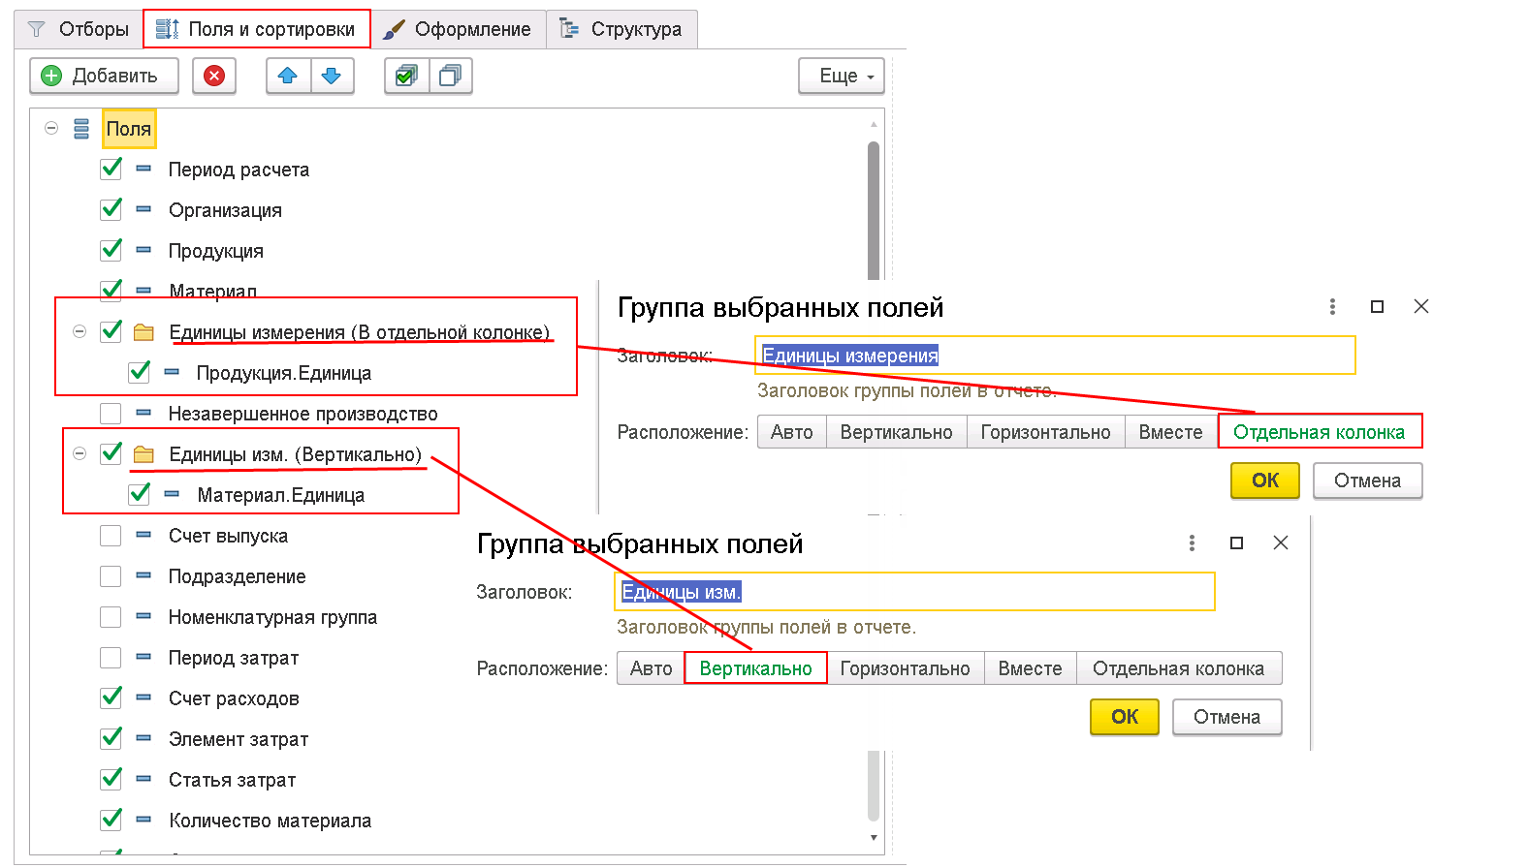Click the red delete icon in toolbar
1529x868 pixels.
coord(214,76)
